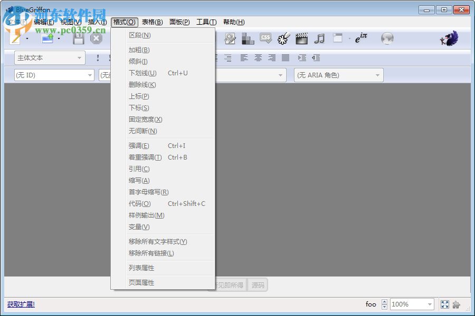Click the insert audio note icon
This screenshot has width=475, height=316.
point(319,38)
